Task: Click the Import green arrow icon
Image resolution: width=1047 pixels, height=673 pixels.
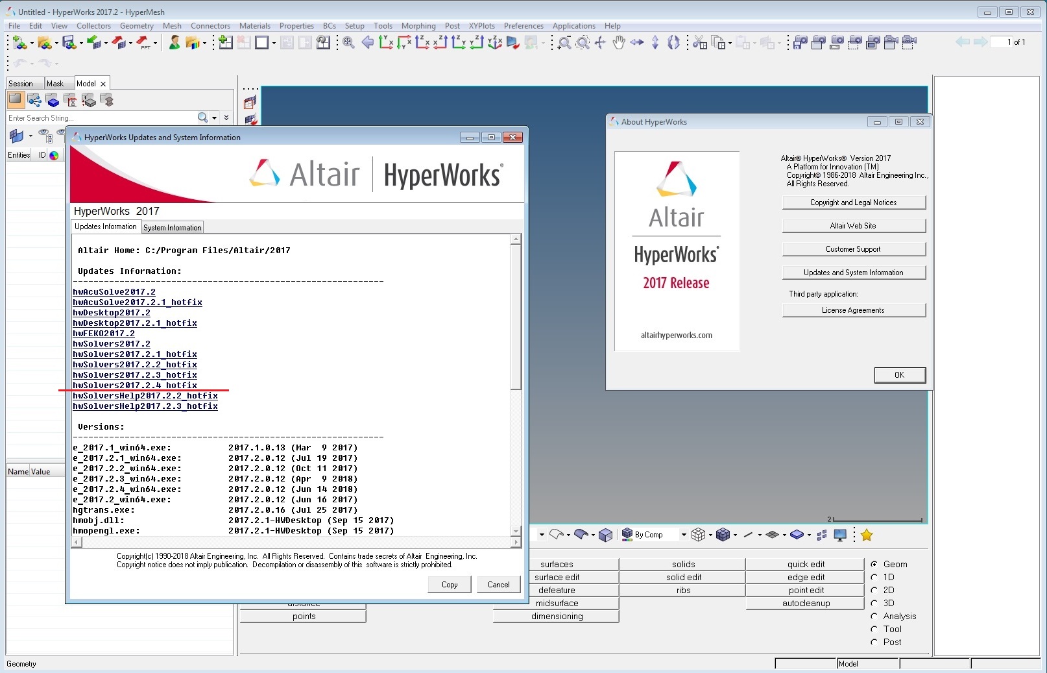Action: point(93,43)
